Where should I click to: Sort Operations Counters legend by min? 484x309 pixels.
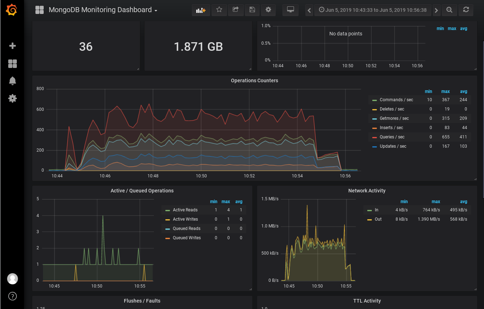pos(428,92)
